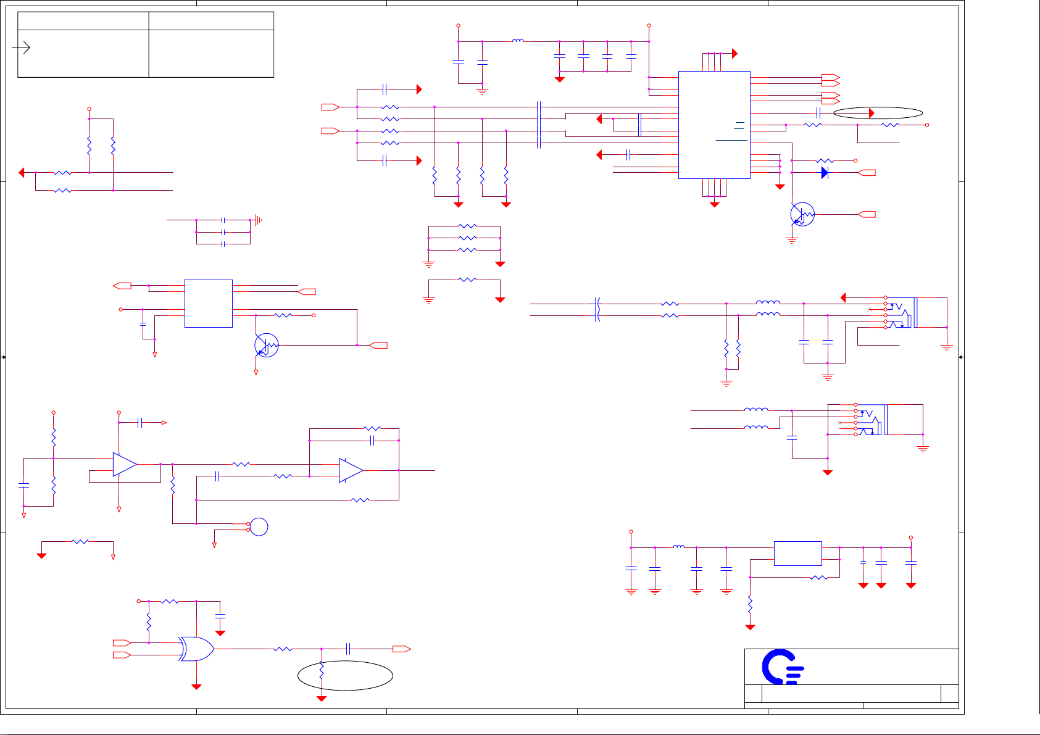1040x735 pixels.
Task: Click the decoupling capacitor beside the first op-amp supply
Action: coord(141,423)
